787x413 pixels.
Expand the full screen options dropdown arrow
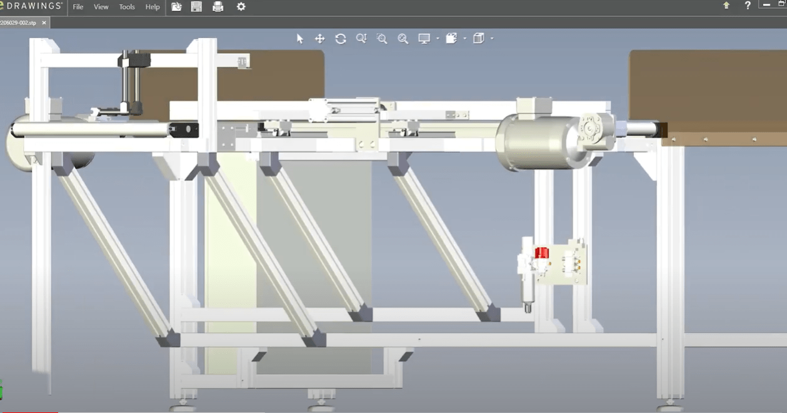438,38
